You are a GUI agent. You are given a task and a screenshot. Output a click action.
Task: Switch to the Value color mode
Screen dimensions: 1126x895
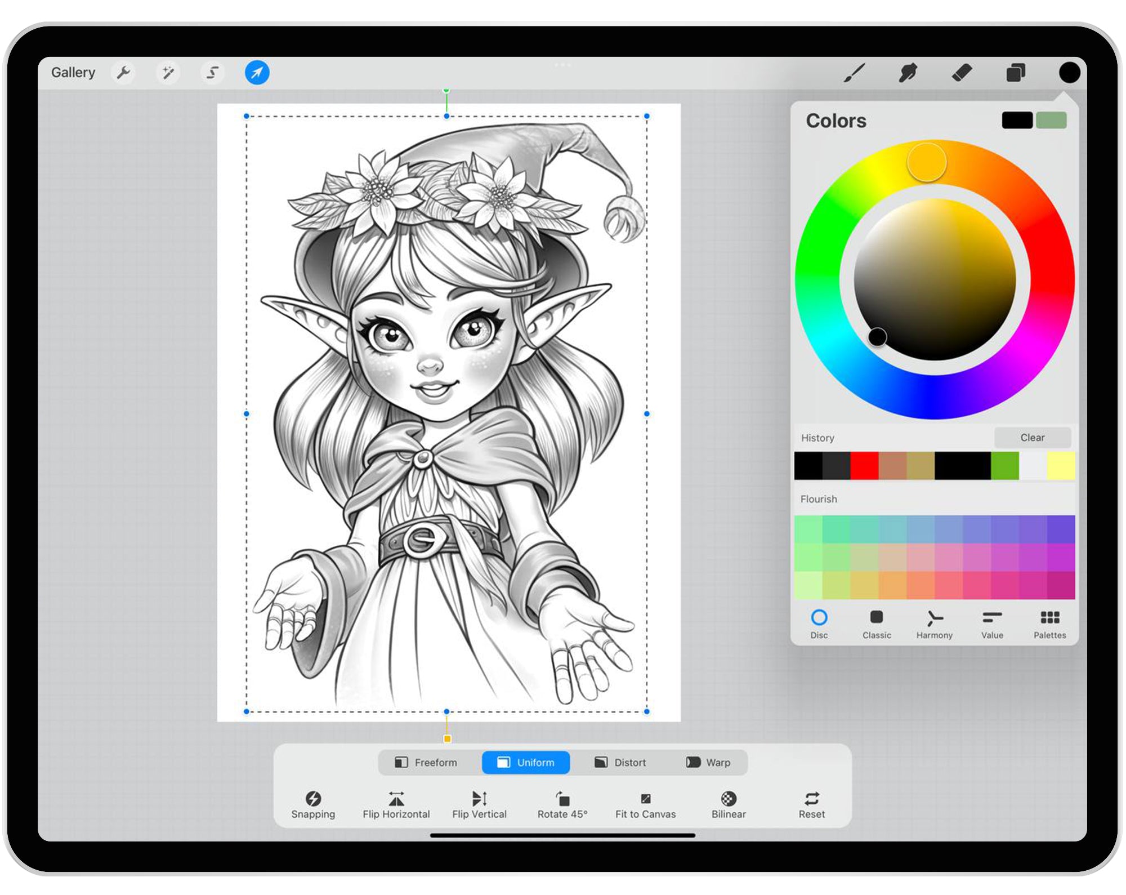(x=992, y=624)
